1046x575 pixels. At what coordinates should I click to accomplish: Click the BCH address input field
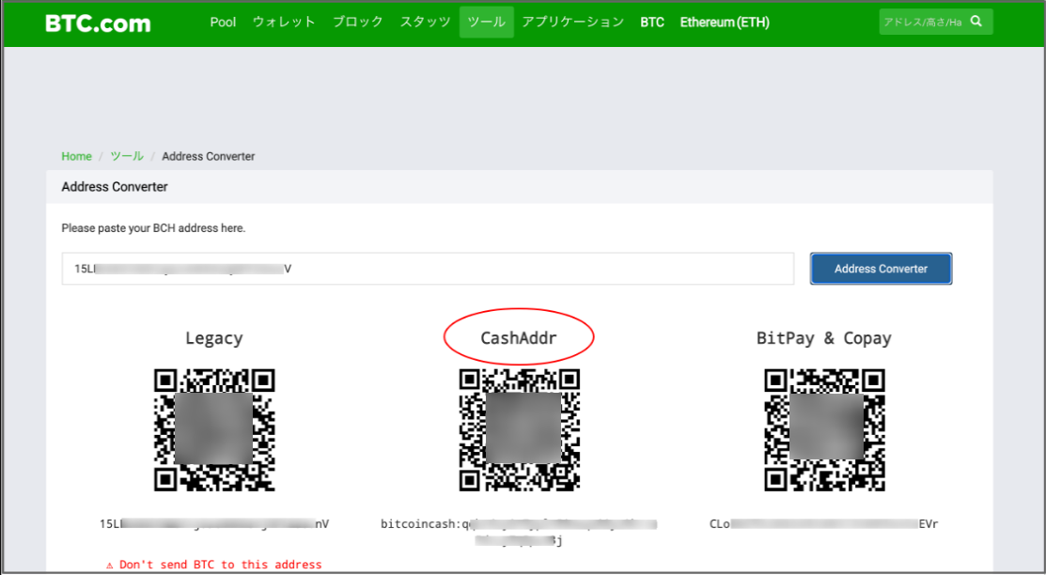tap(428, 269)
